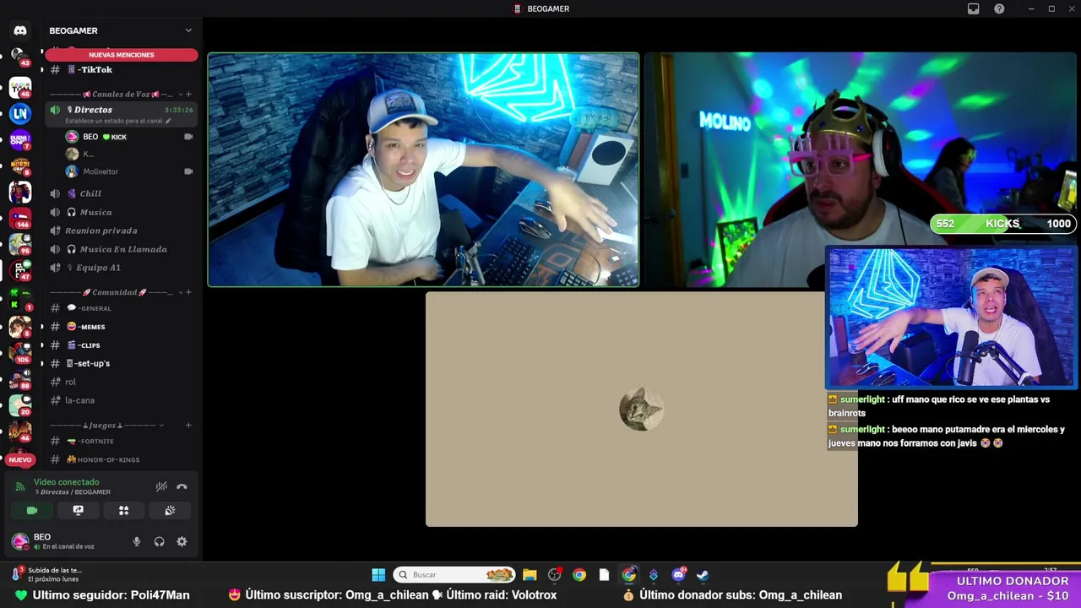Share your screen button
Screen dimensions: 1081x608
click(x=78, y=510)
